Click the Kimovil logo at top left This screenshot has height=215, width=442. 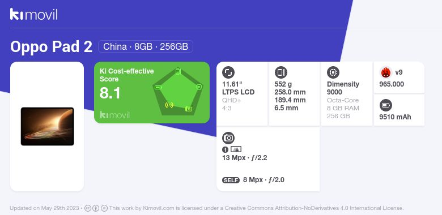pyautogui.click(x=34, y=14)
